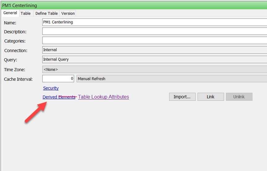This screenshot has width=267, height=171.
Task: Click the Name field with PM1 Centerlining
Action: click(154, 22)
